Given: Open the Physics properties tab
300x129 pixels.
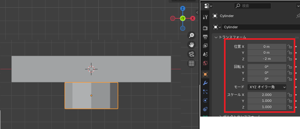Looking at the screenshot, I should coord(205,100).
